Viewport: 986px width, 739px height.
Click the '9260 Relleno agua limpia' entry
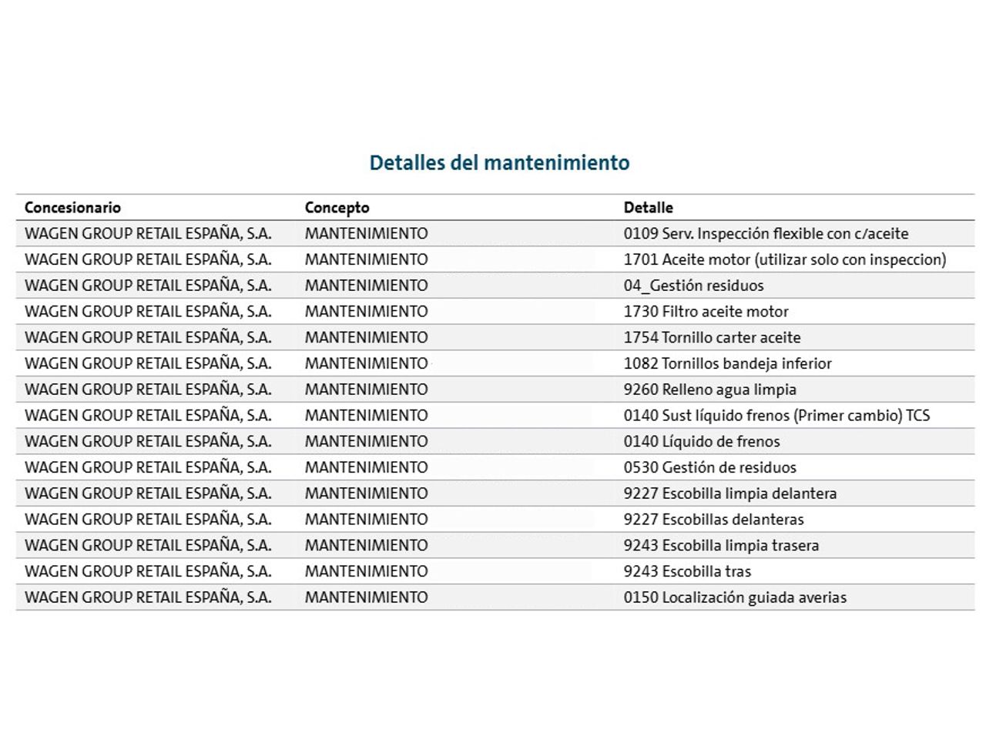[709, 390]
